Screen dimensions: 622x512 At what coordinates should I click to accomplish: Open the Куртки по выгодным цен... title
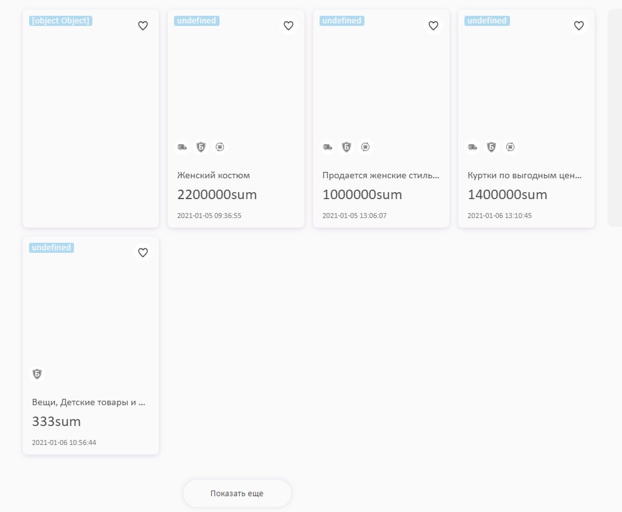tap(525, 175)
